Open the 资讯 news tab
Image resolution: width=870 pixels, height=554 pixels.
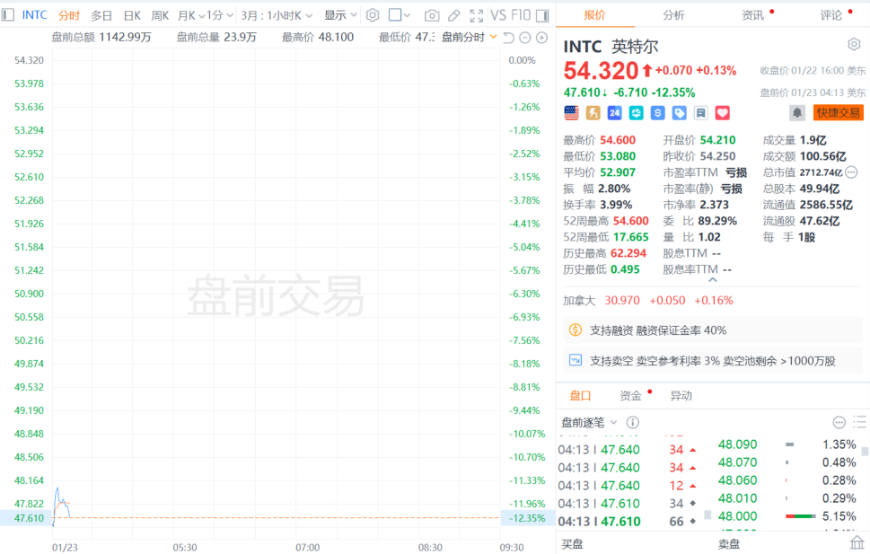pyautogui.click(x=752, y=15)
